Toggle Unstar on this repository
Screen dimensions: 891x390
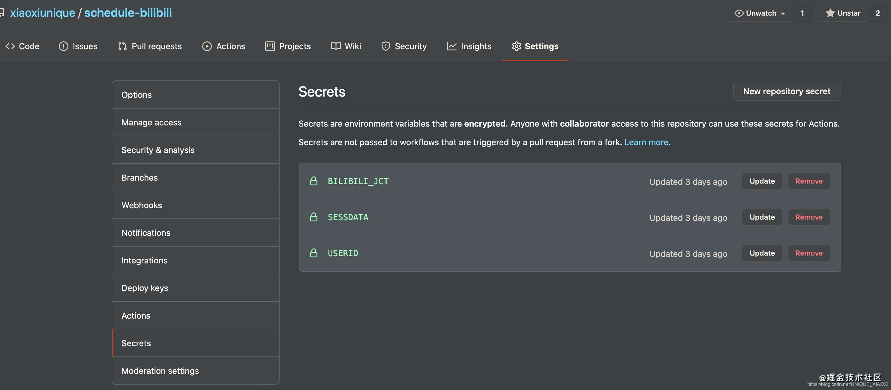[x=843, y=13]
